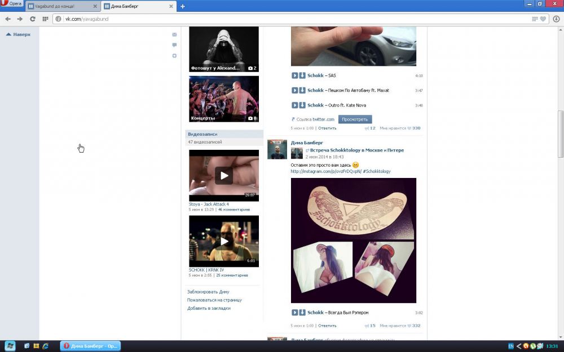Click the site info globe icon in address bar
The width and height of the screenshot is (564, 352).
click(x=59, y=19)
